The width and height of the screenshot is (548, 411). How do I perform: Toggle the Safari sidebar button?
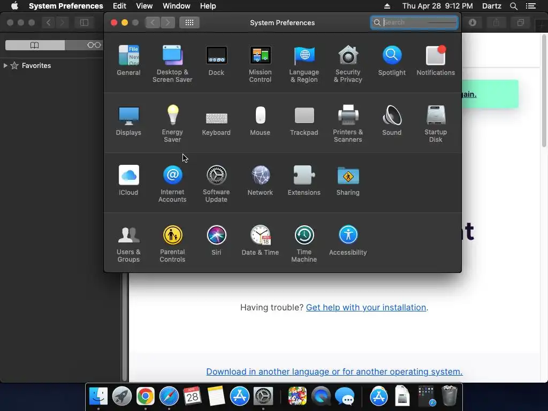84,22
